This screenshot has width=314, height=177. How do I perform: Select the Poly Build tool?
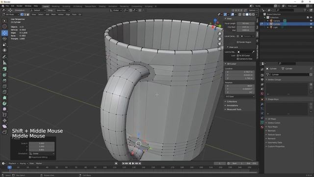[x=4, y=98]
